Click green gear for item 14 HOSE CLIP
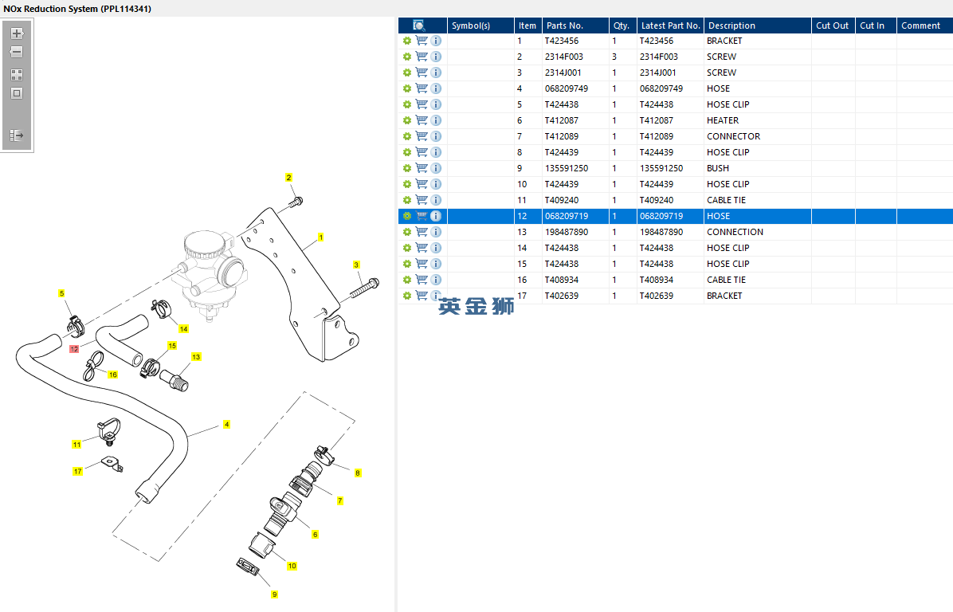The image size is (953, 612). coord(407,248)
